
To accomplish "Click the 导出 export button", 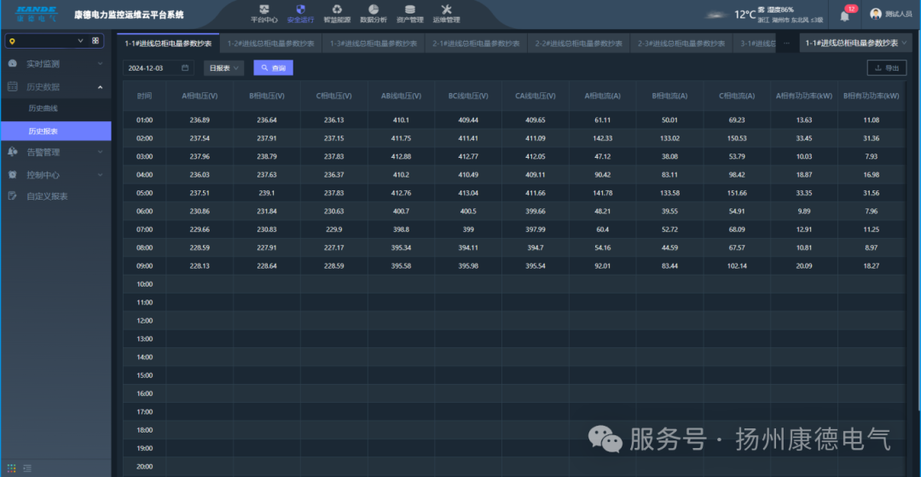I will coord(886,67).
